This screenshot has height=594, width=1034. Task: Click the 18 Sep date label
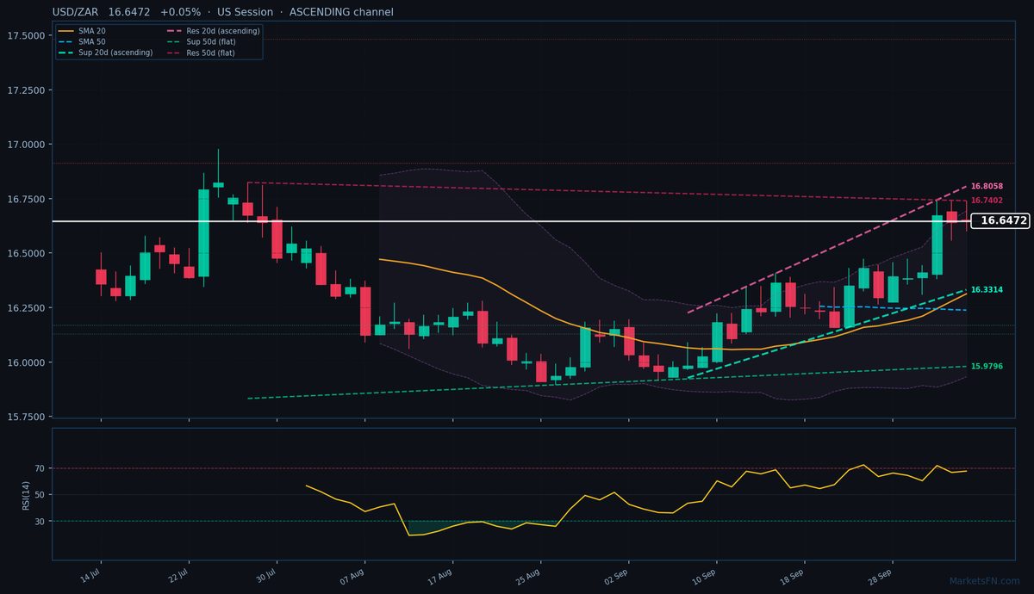point(793,575)
